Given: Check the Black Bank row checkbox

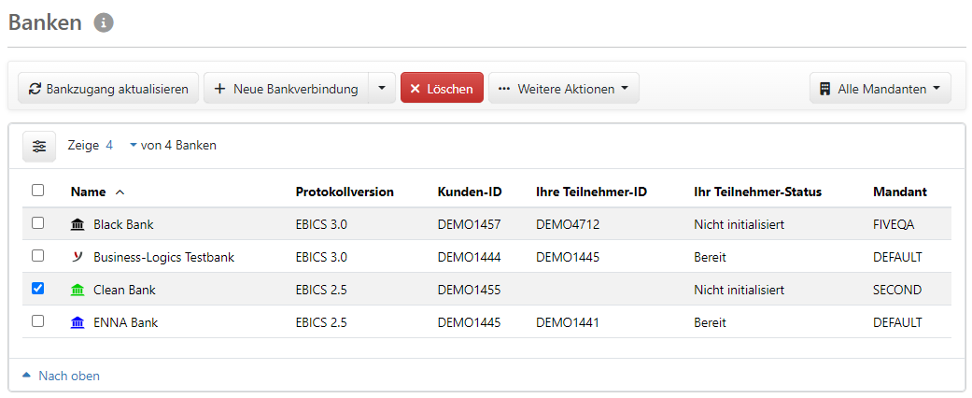Looking at the screenshot, I should (x=37, y=223).
